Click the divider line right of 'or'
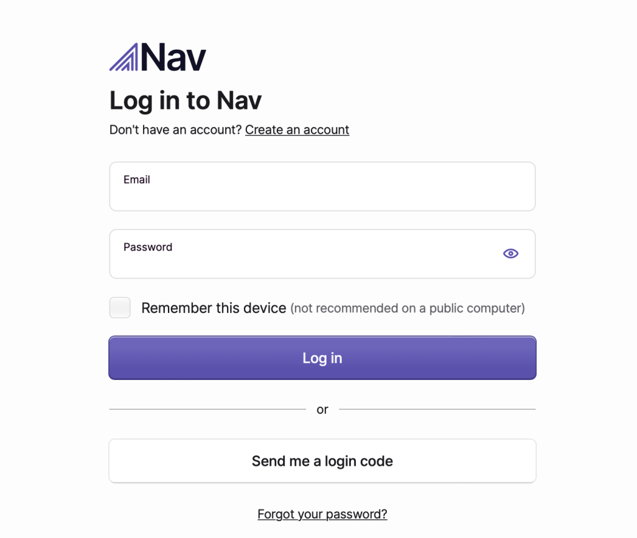 [x=437, y=409]
